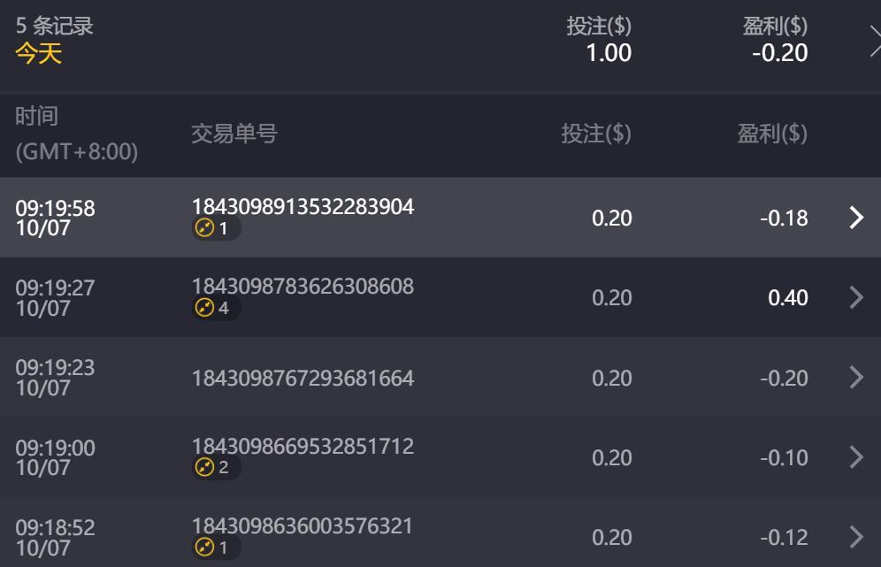This screenshot has height=567, width=881.
Task: Click the coin badge on the 09:18:52 record
Action: (215, 548)
